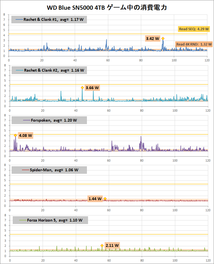Select the Forza Horizon 5 legend box

(50, 220)
